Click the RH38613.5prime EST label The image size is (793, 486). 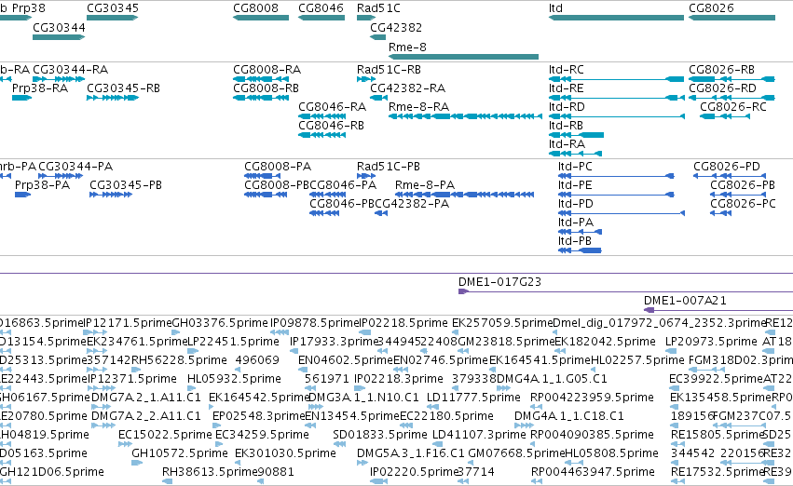click(210, 472)
